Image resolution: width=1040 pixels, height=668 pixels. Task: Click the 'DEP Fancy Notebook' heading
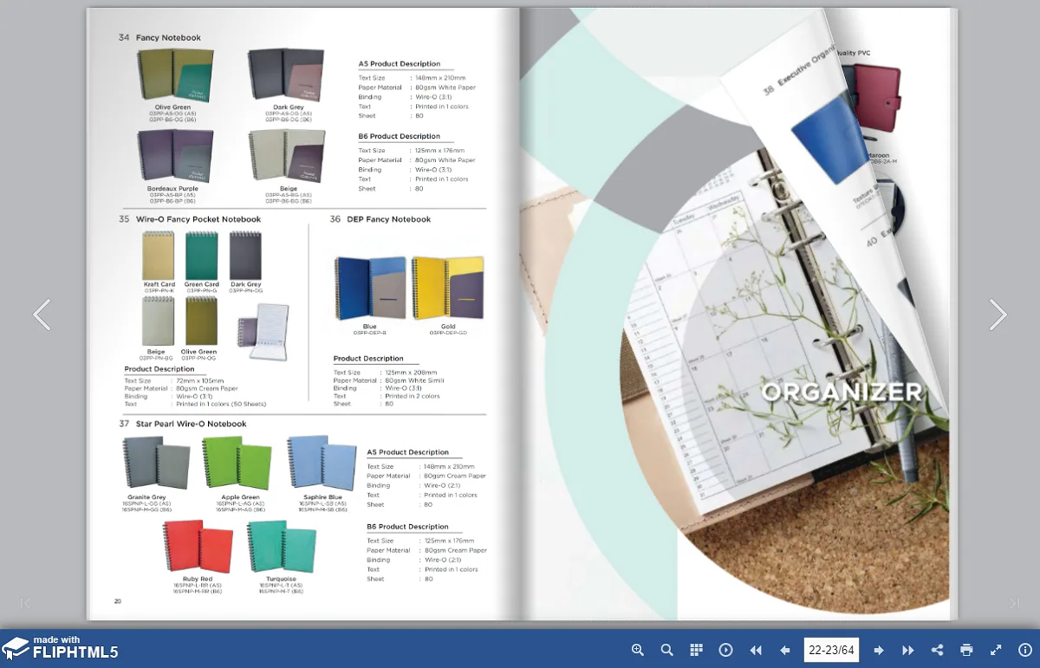tap(389, 219)
